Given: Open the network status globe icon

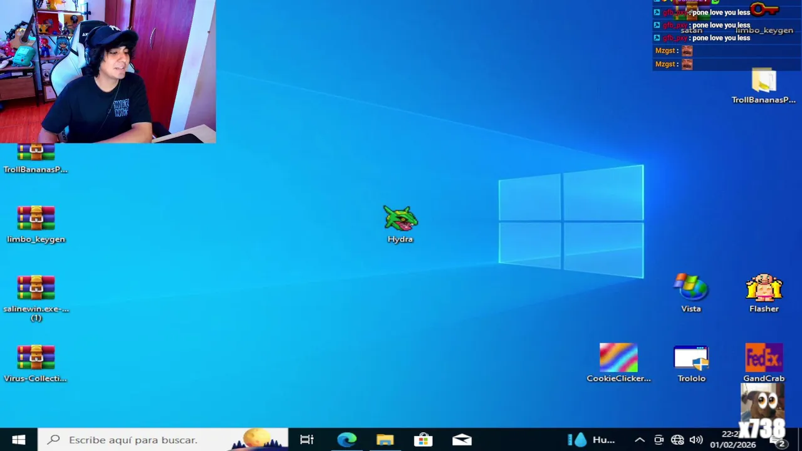Looking at the screenshot, I should tap(677, 440).
